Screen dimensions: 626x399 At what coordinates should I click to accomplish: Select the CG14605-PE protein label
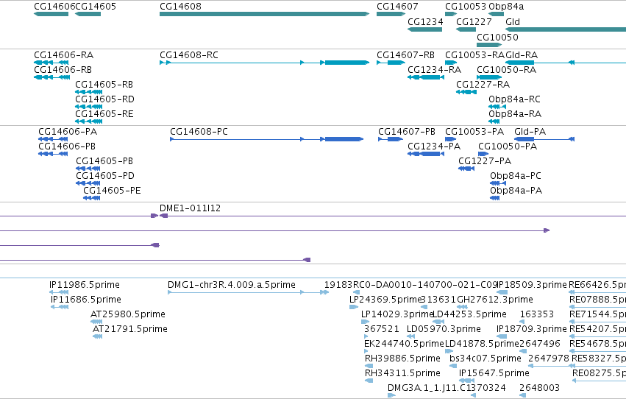pyautogui.click(x=112, y=191)
